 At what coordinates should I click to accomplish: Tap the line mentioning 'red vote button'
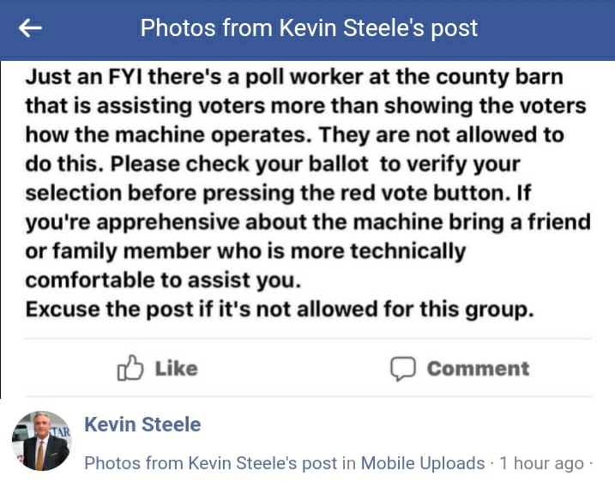(278, 193)
